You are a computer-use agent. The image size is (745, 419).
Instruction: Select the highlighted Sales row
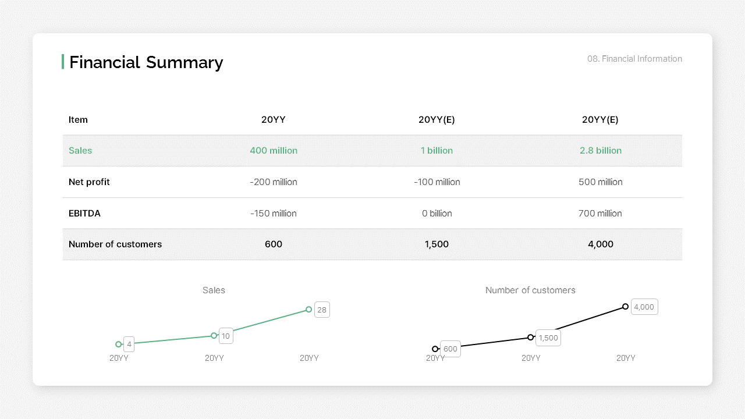(x=372, y=150)
